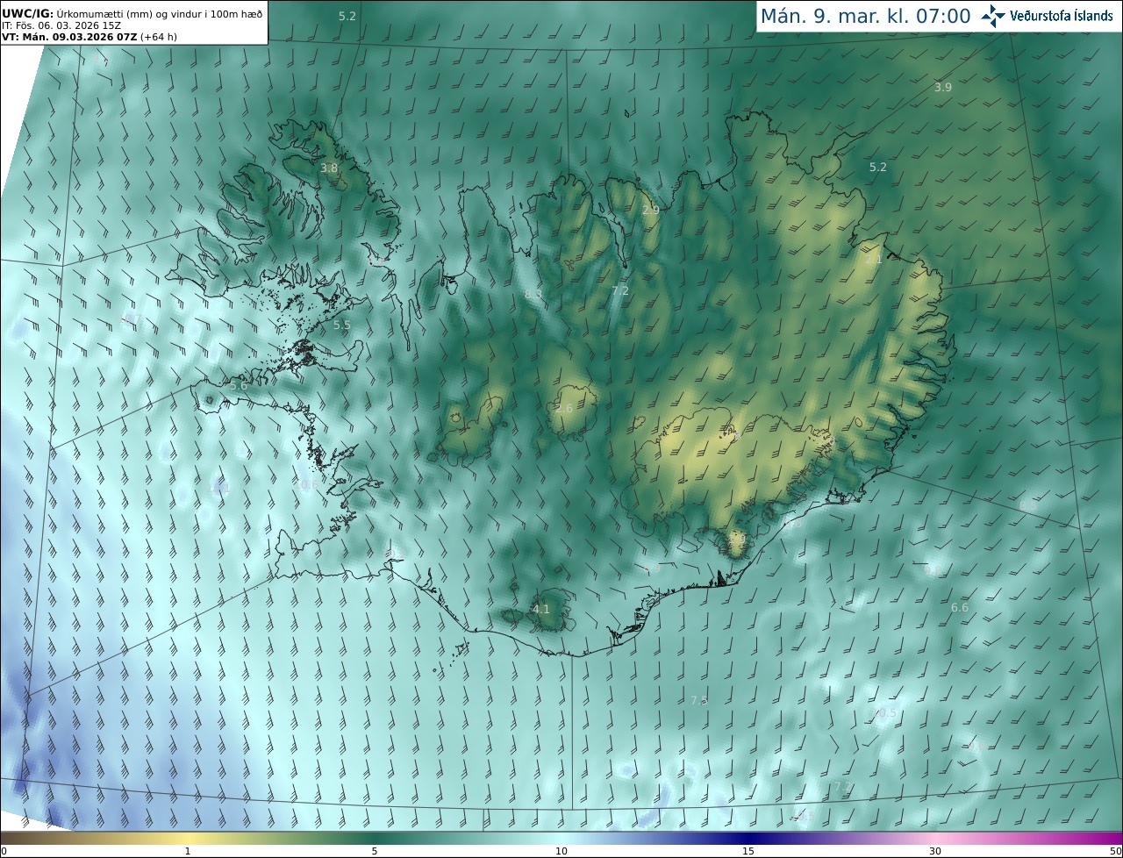Click the 6.6 value on the map
Image resolution: width=1123 pixels, height=858 pixels.
pyautogui.click(x=960, y=607)
